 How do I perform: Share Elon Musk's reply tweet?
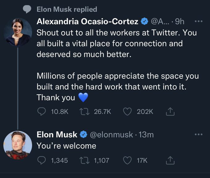[170, 160]
